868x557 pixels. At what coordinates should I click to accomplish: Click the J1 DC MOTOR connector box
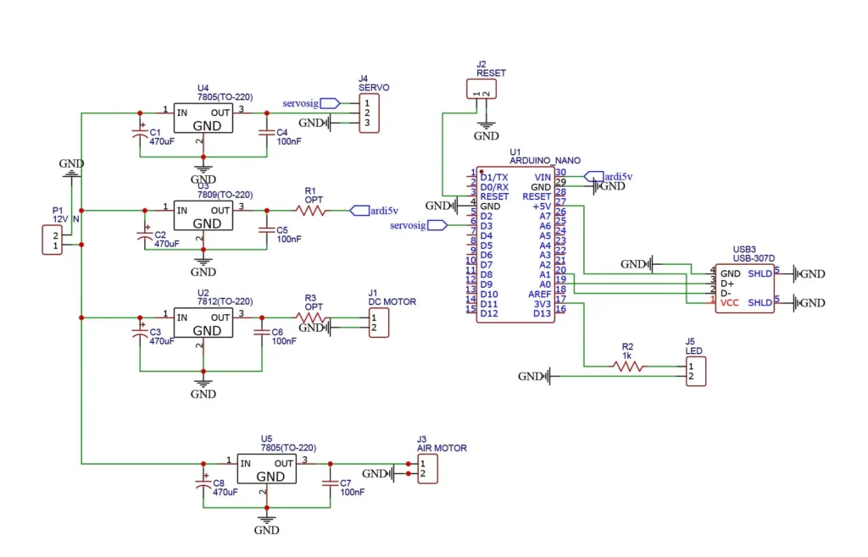click(x=379, y=323)
